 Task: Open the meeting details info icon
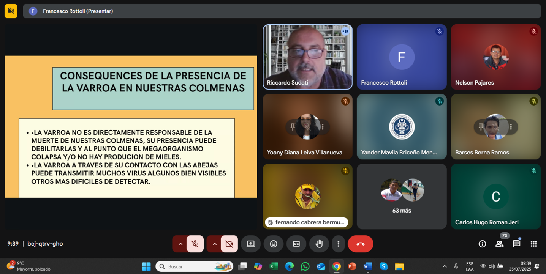(x=482, y=244)
